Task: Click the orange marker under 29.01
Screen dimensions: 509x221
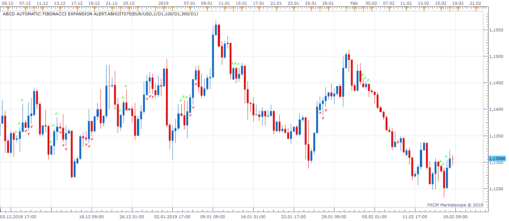Action: 328,8
